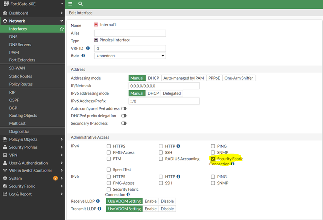Click the info icon beside Receive LLDP
Screen dimensions: 323x220
click(x=98, y=201)
